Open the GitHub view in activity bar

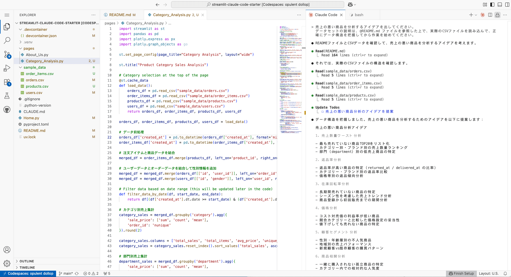pos(7,109)
